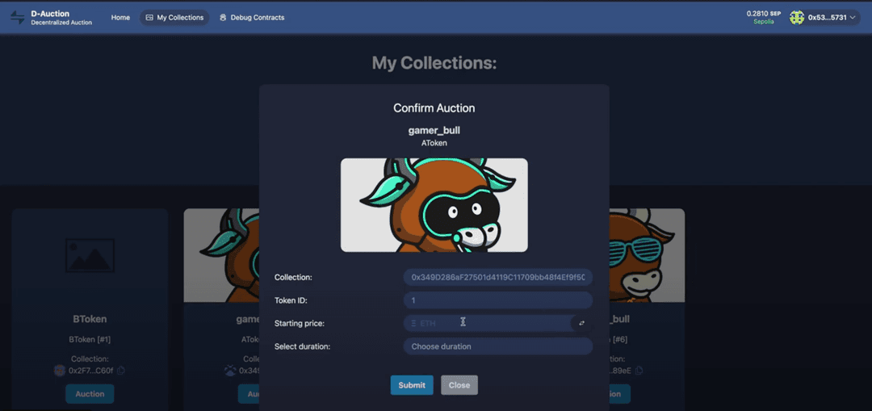872x411 pixels.
Task: Click the AToken label in dialog
Action: tap(434, 143)
